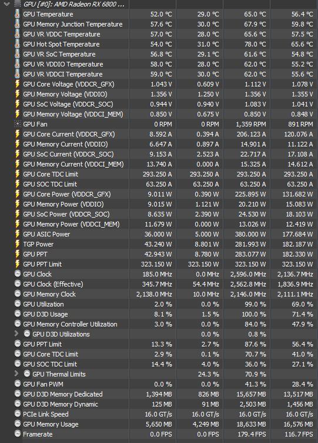Click the thermometer icon for GPU Hot Spot Temperature
This screenshot has height=443, width=318.
click(x=18, y=44)
